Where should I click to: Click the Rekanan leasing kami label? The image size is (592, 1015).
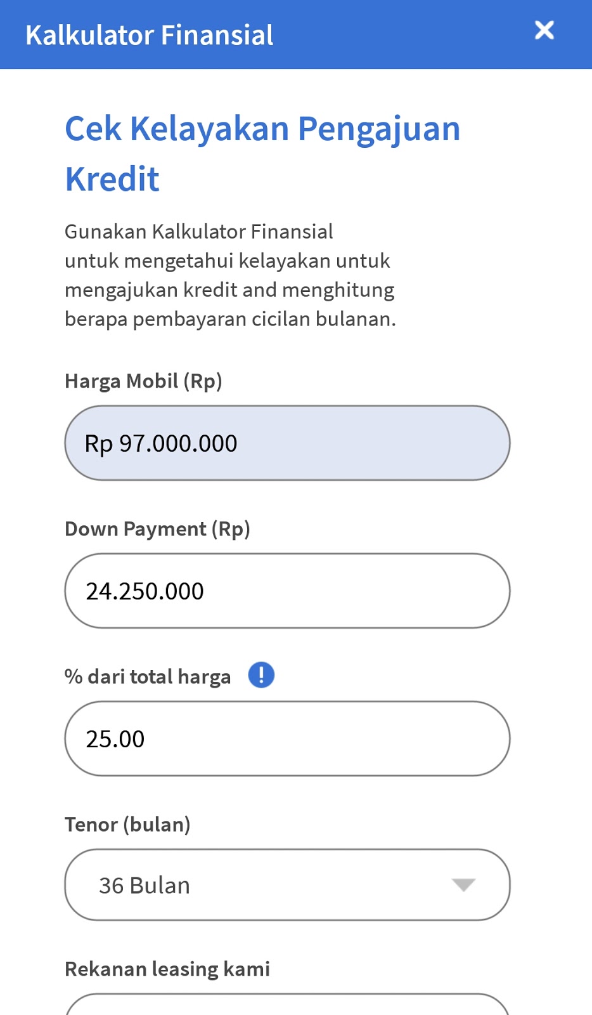coord(167,969)
